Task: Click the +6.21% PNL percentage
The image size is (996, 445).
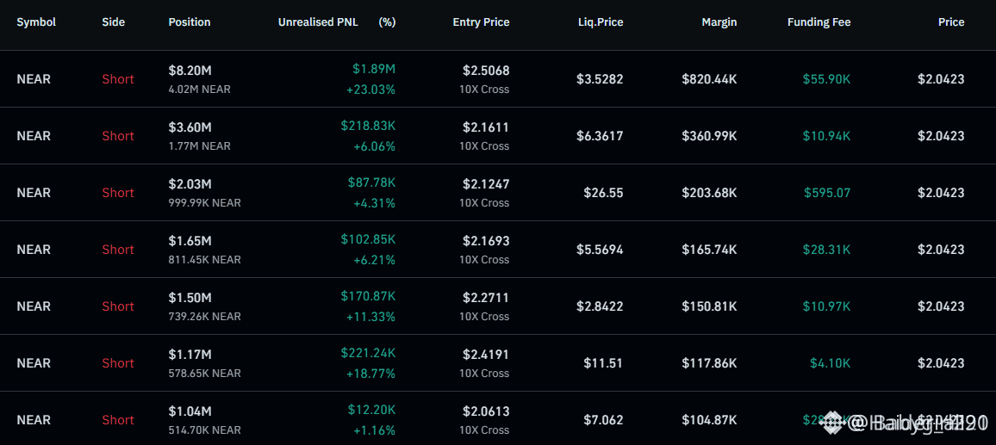Action: click(x=374, y=260)
